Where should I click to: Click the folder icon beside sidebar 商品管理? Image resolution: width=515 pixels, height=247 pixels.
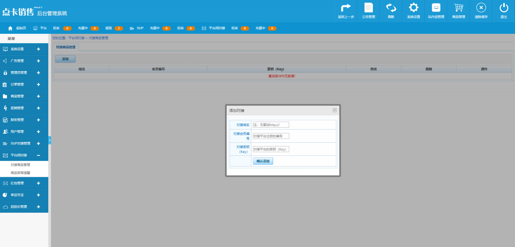click(5, 96)
